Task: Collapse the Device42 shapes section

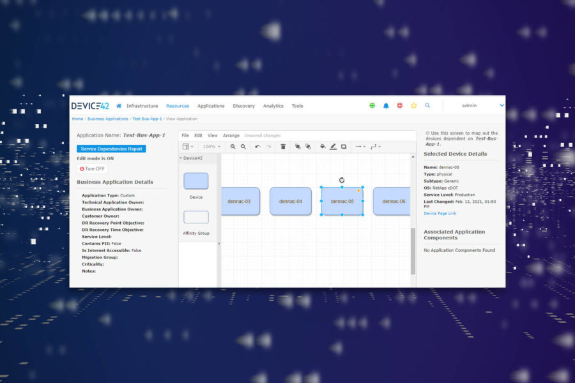Action: pyautogui.click(x=191, y=158)
